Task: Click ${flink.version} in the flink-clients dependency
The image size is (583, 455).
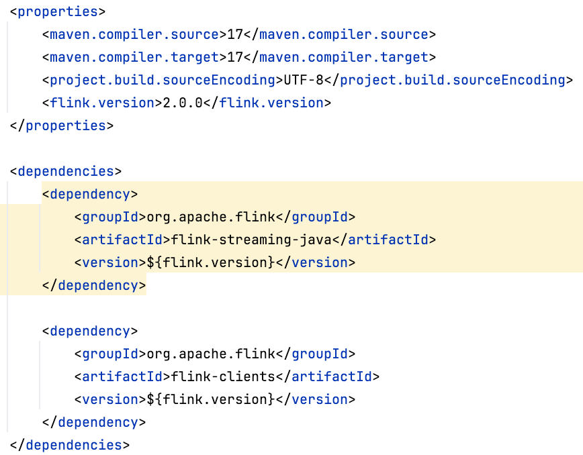Action: point(211,399)
